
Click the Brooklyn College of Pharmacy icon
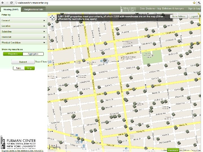pos(122,58)
